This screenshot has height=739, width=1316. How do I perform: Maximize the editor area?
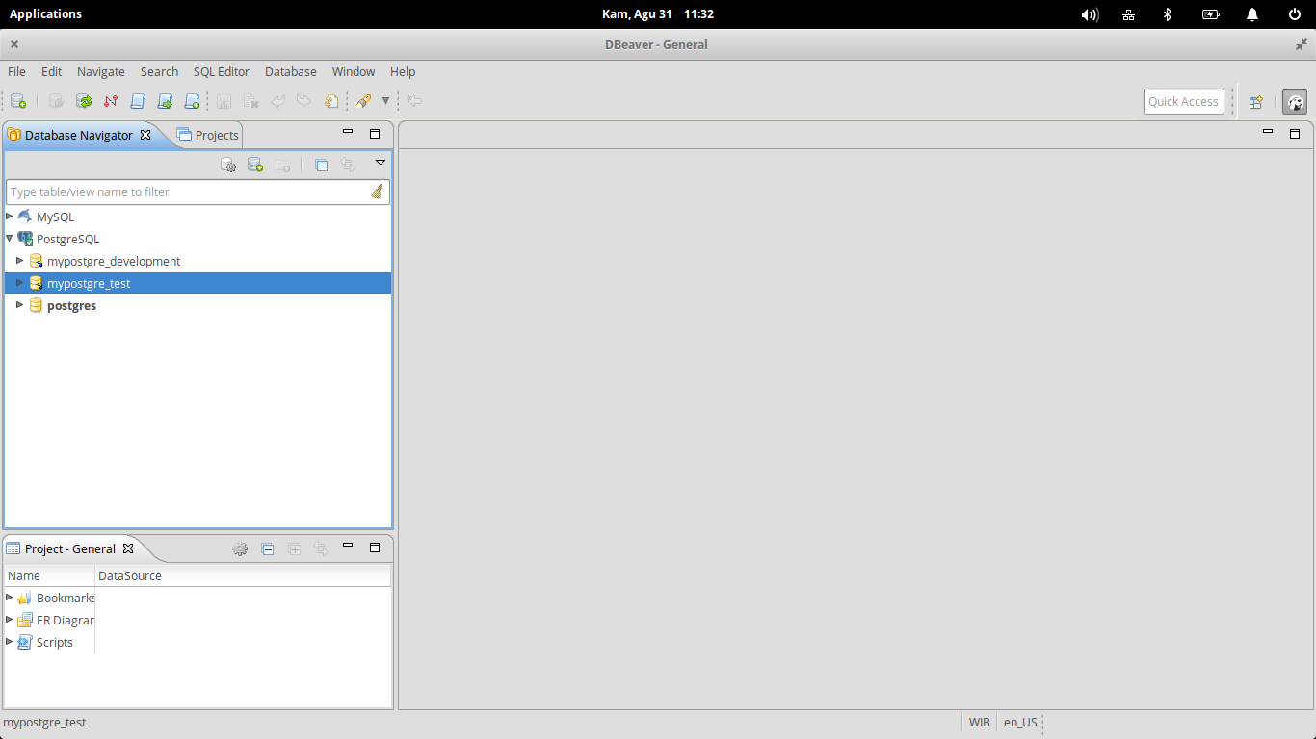tap(1295, 134)
